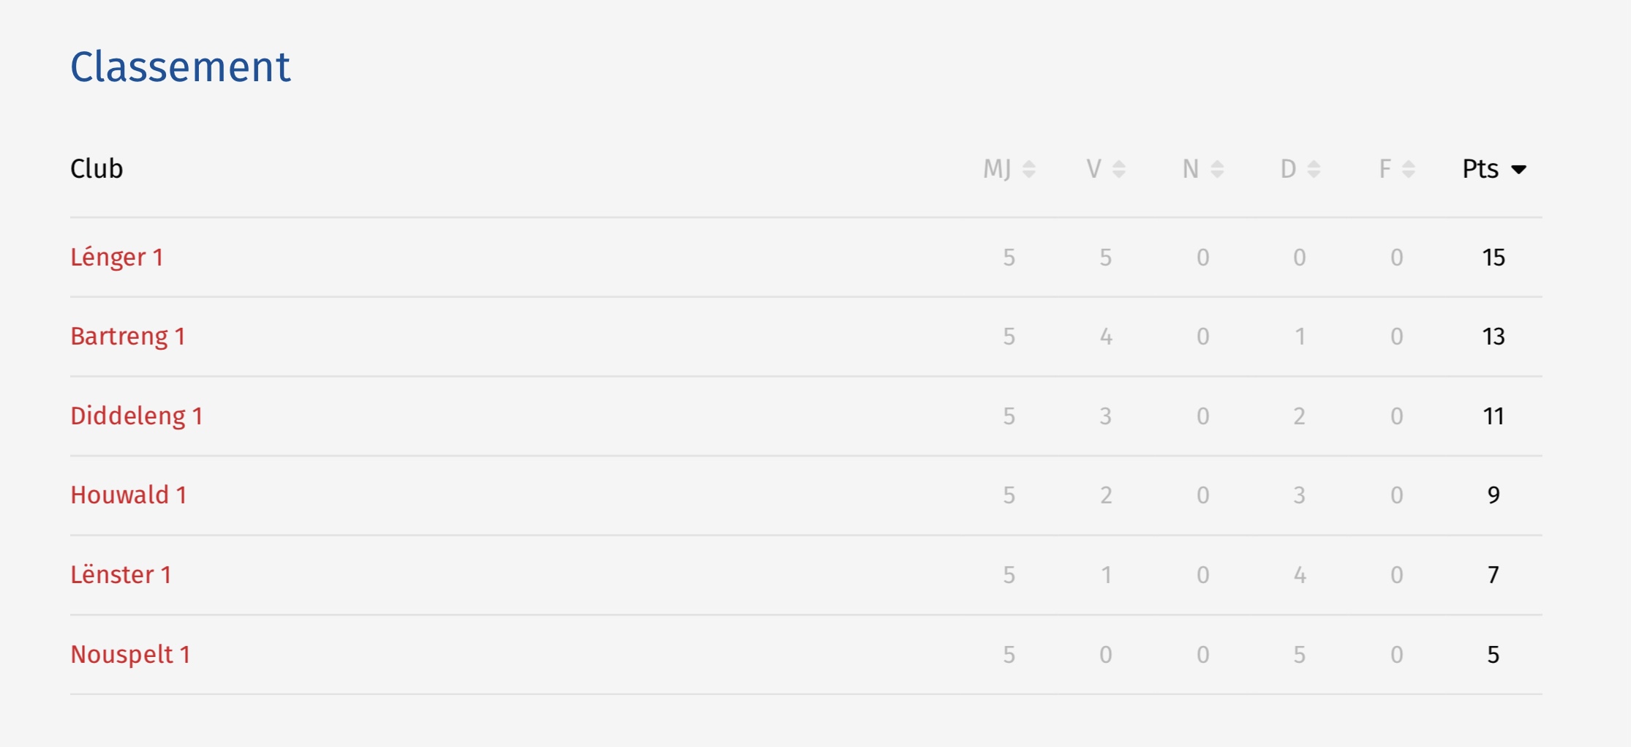This screenshot has height=747, width=1631.
Task: Sort by F column arrows
Action: tap(1409, 169)
